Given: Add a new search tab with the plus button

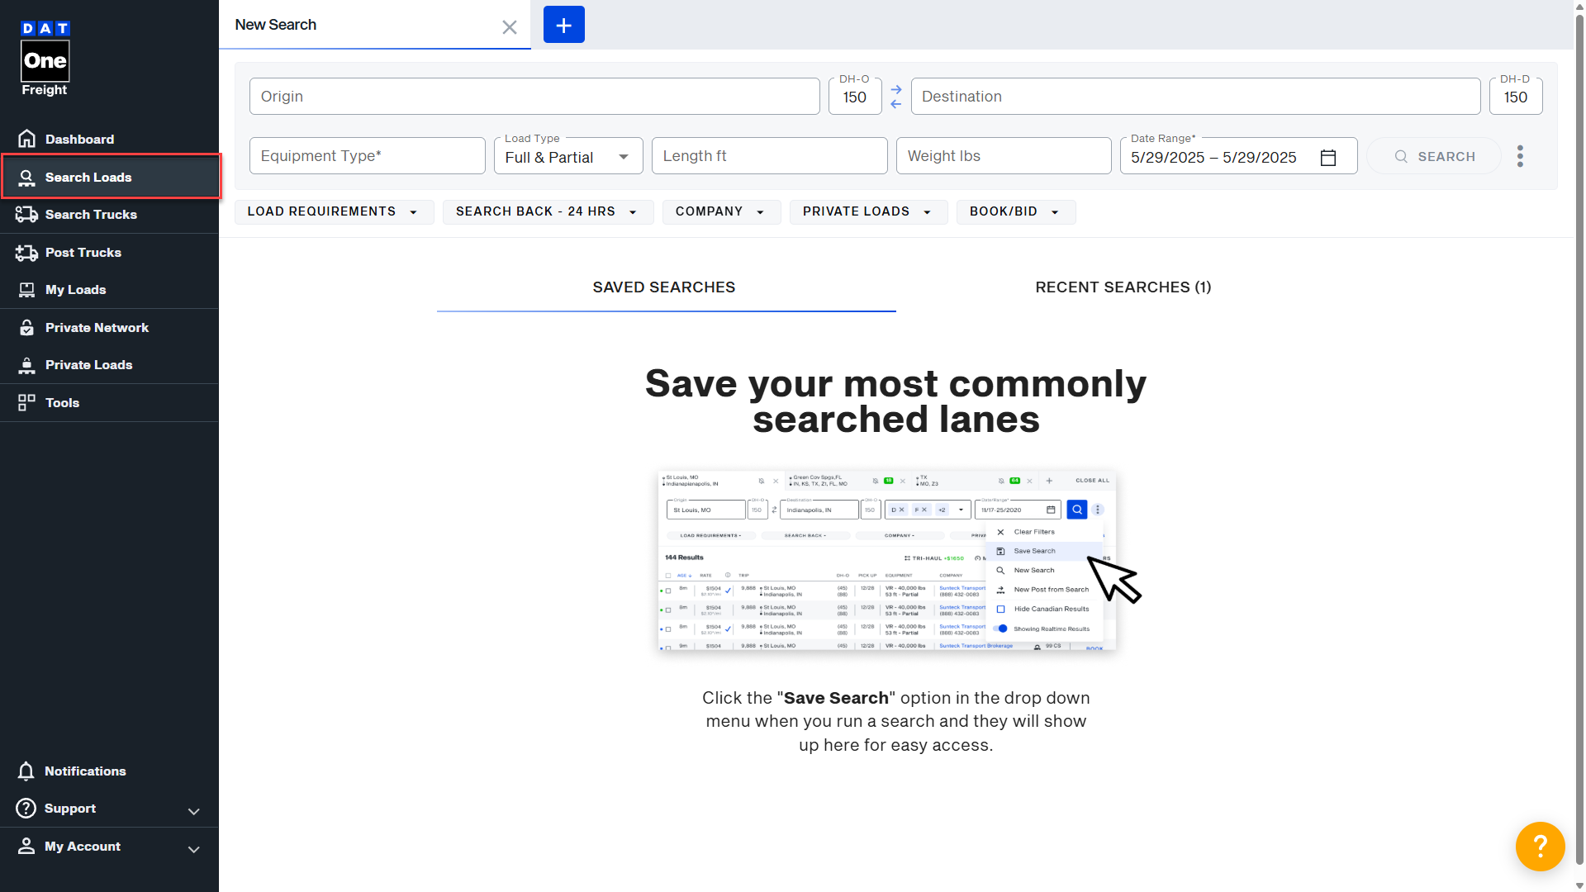Looking at the screenshot, I should (563, 24).
